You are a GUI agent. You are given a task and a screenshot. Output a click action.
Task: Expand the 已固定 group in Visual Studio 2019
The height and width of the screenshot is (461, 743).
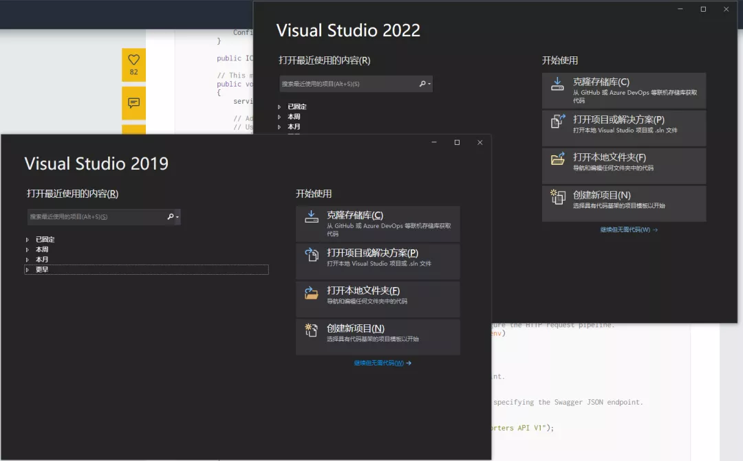(x=28, y=240)
